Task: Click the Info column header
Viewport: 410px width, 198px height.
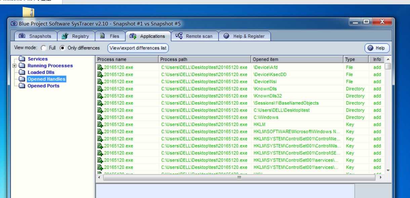Action: [376, 59]
